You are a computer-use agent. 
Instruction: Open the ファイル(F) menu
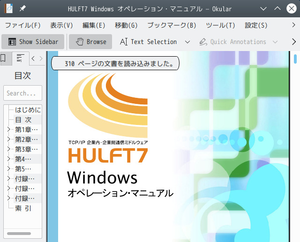point(23,25)
